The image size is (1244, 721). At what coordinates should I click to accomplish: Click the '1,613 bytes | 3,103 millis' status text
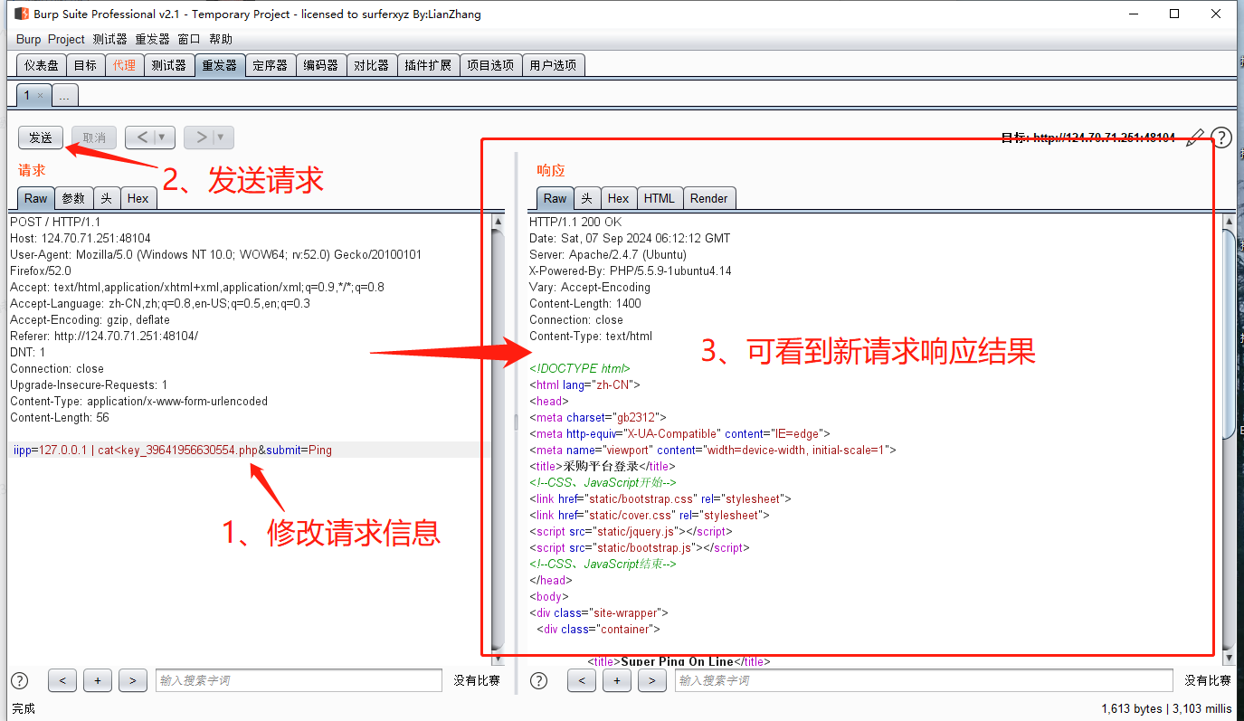click(x=1166, y=708)
